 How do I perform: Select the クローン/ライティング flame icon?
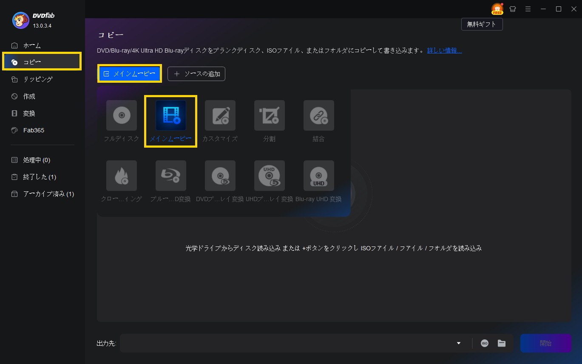[x=122, y=176]
